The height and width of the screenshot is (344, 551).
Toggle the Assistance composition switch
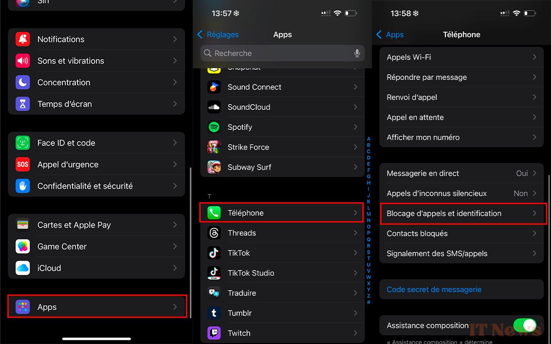(x=524, y=325)
